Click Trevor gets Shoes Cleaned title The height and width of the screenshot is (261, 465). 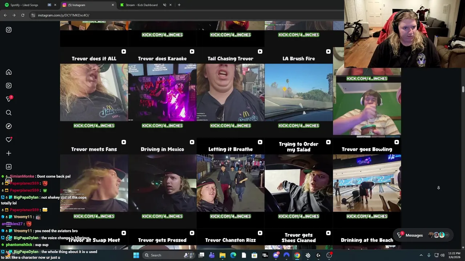click(299, 237)
